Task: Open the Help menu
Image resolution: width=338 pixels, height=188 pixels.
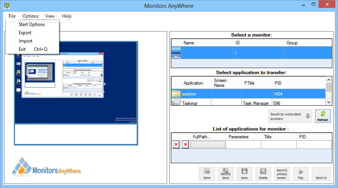Action: pyautogui.click(x=66, y=16)
